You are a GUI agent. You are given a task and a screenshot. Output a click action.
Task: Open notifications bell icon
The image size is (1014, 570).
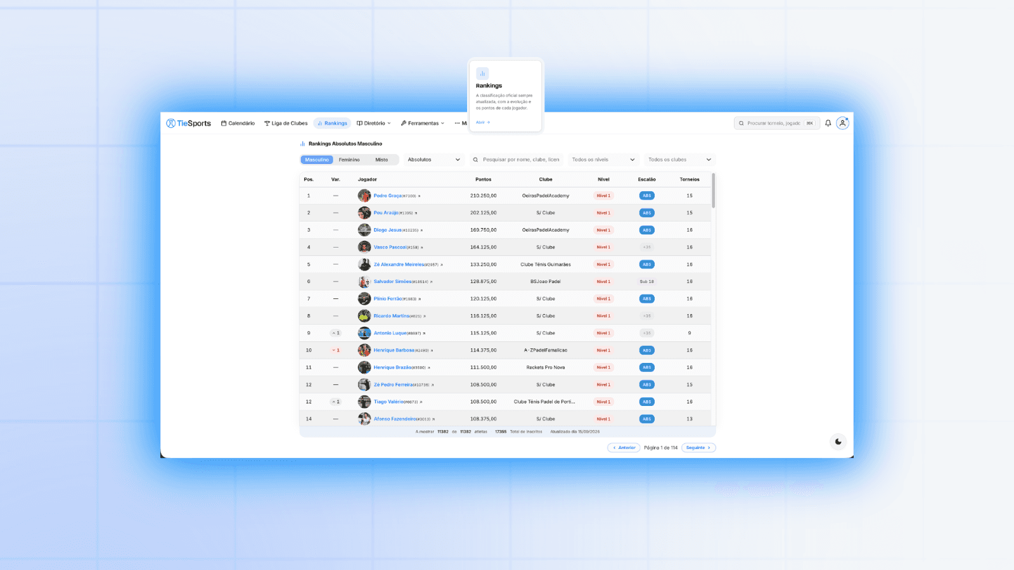[828, 123]
